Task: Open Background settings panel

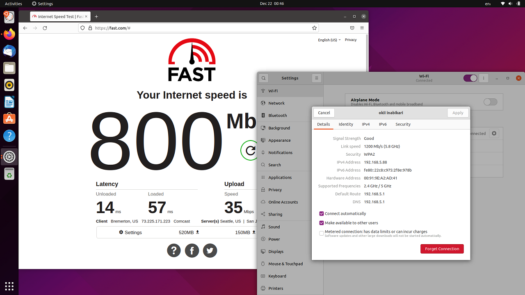Action: (x=290, y=128)
